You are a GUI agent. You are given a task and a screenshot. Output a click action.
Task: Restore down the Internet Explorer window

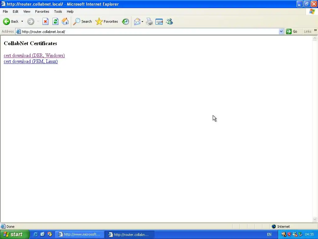point(307,4)
